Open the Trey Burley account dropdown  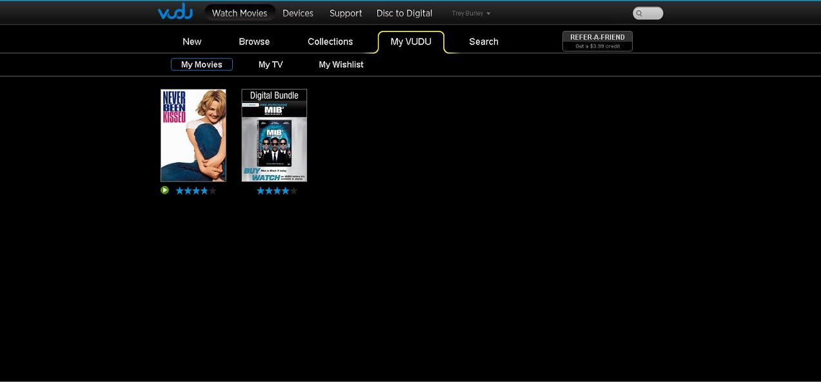click(x=471, y=14)
